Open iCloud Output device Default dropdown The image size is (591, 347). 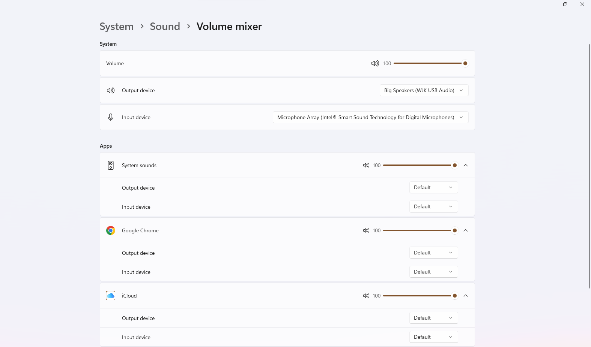(433, 318)
